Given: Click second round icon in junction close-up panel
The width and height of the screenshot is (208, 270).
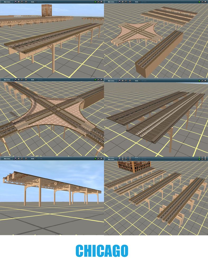Looking at the screenshot, I should coord(19,80).
